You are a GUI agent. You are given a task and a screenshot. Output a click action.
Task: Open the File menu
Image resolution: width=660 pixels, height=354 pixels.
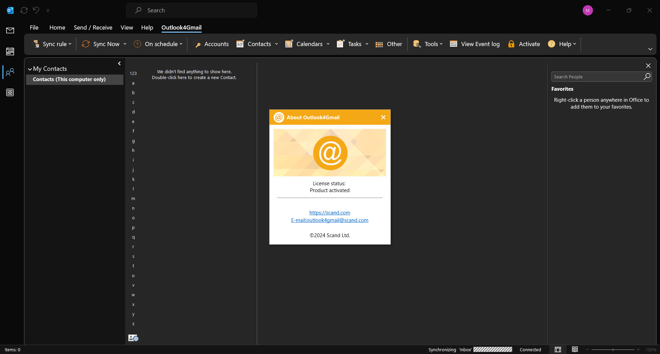[34, 27]
